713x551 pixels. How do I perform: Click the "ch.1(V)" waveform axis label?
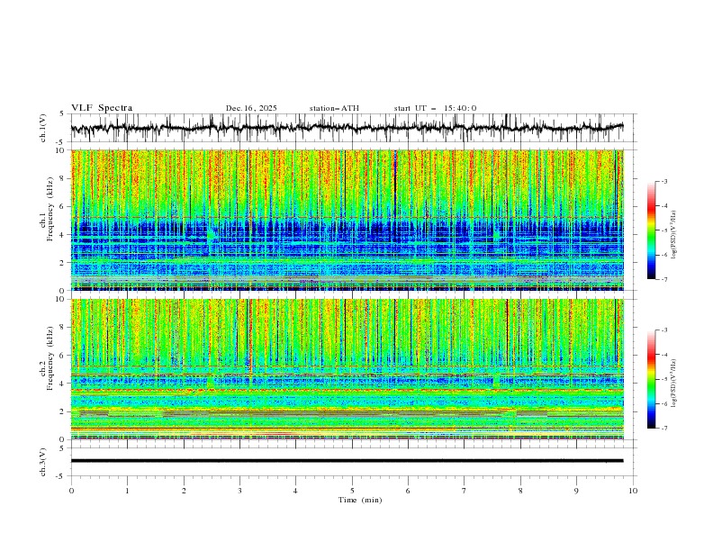[43, 128]
